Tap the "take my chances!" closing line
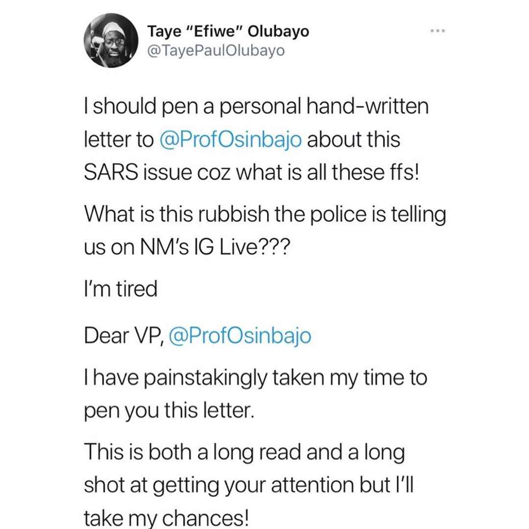This screenshot has width=529, height=529. tap(167, 518)
